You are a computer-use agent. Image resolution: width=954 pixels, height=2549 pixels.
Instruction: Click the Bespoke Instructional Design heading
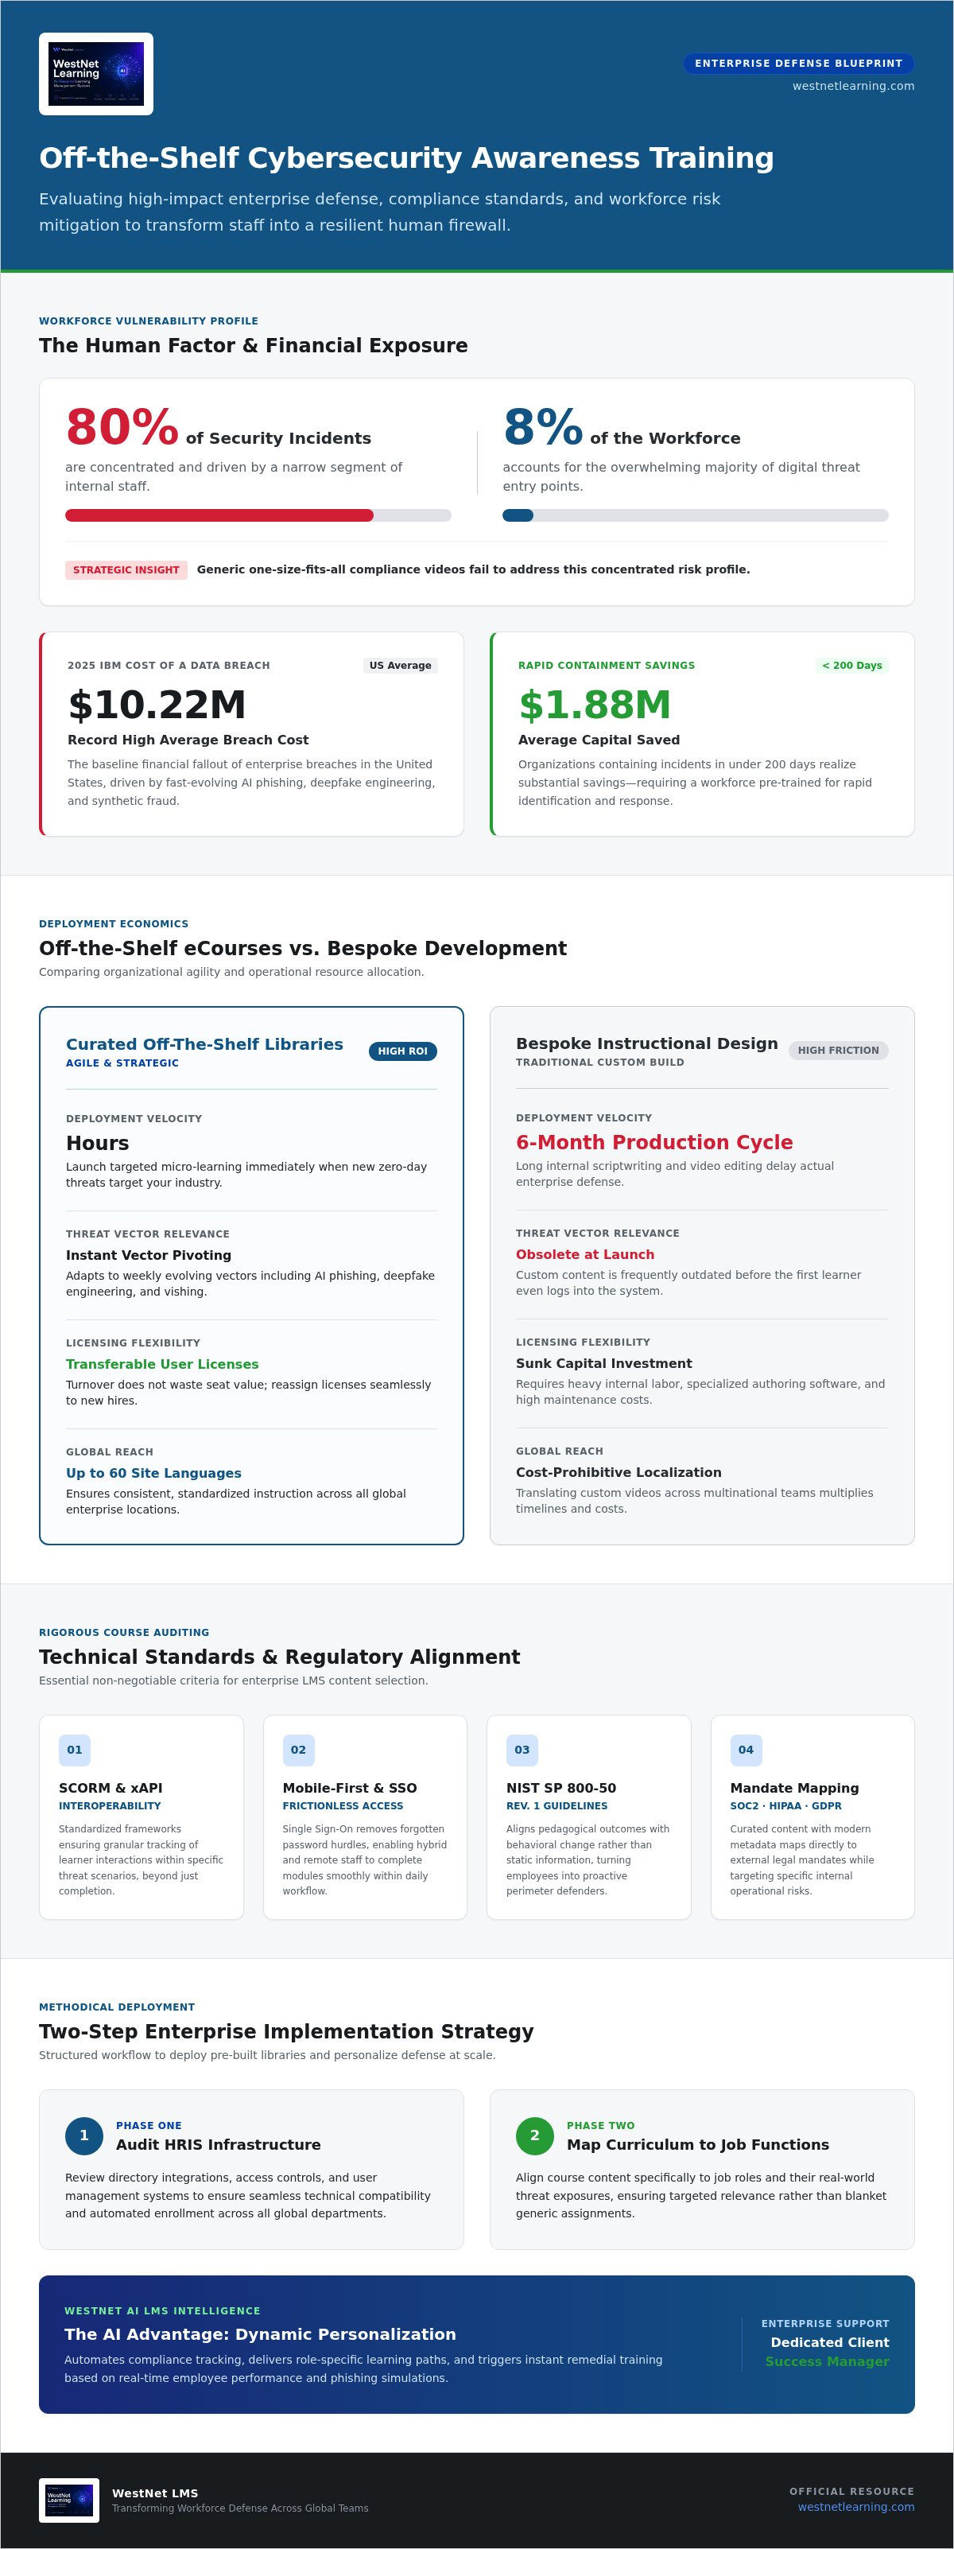[647, 1043]
